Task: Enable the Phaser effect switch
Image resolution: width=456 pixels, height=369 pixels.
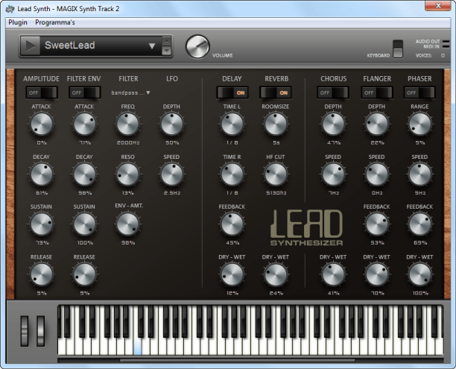Action: pos(419,92)
